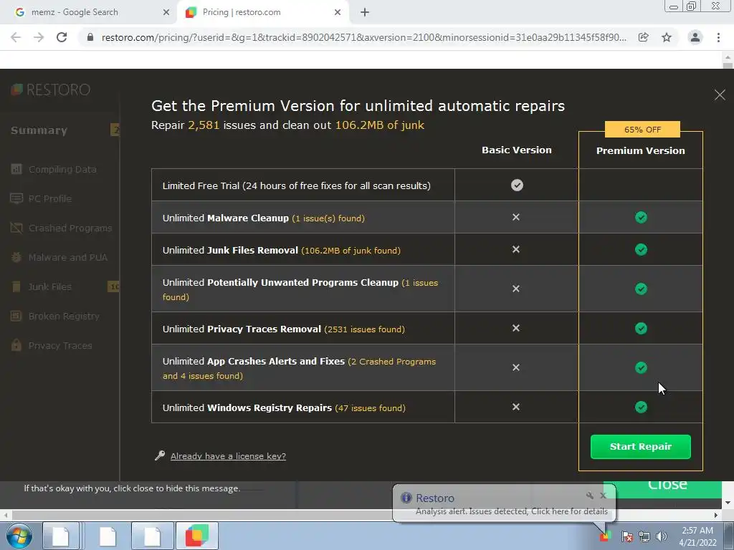Click App Crashes Alerts premium checkmark
Screen dimensions: 734x550
(641, 368)
